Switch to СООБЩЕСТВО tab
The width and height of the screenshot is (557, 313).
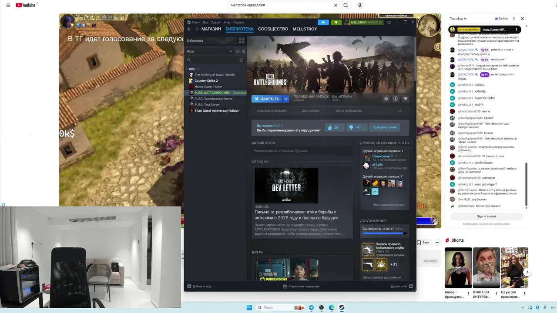tap(273, 29)
